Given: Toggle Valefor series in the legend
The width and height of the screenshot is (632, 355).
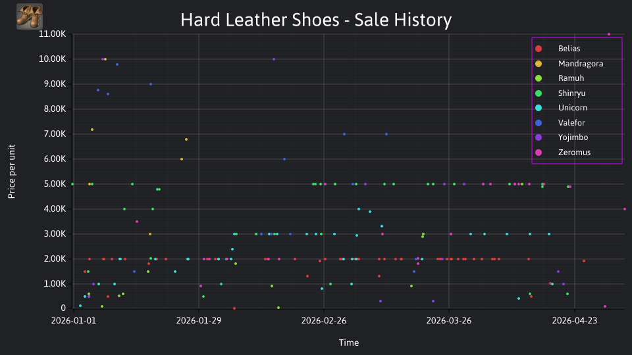Looking at the screenshot, I should tap(571, 123).
